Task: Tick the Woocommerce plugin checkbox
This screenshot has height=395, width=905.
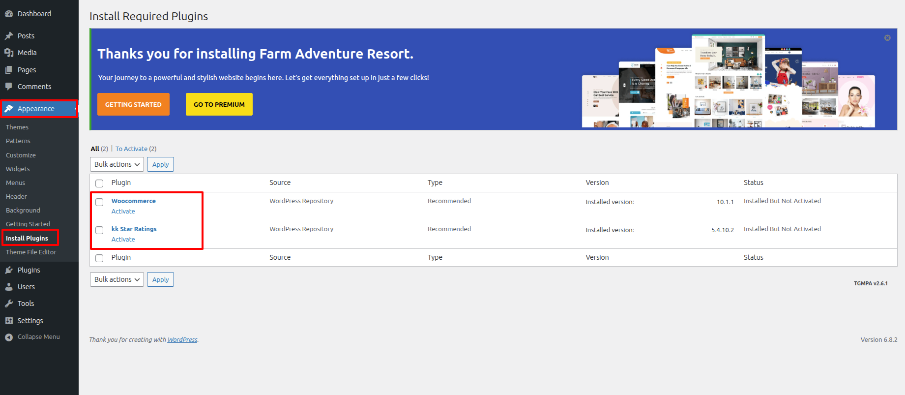Action: pos(99,202)
